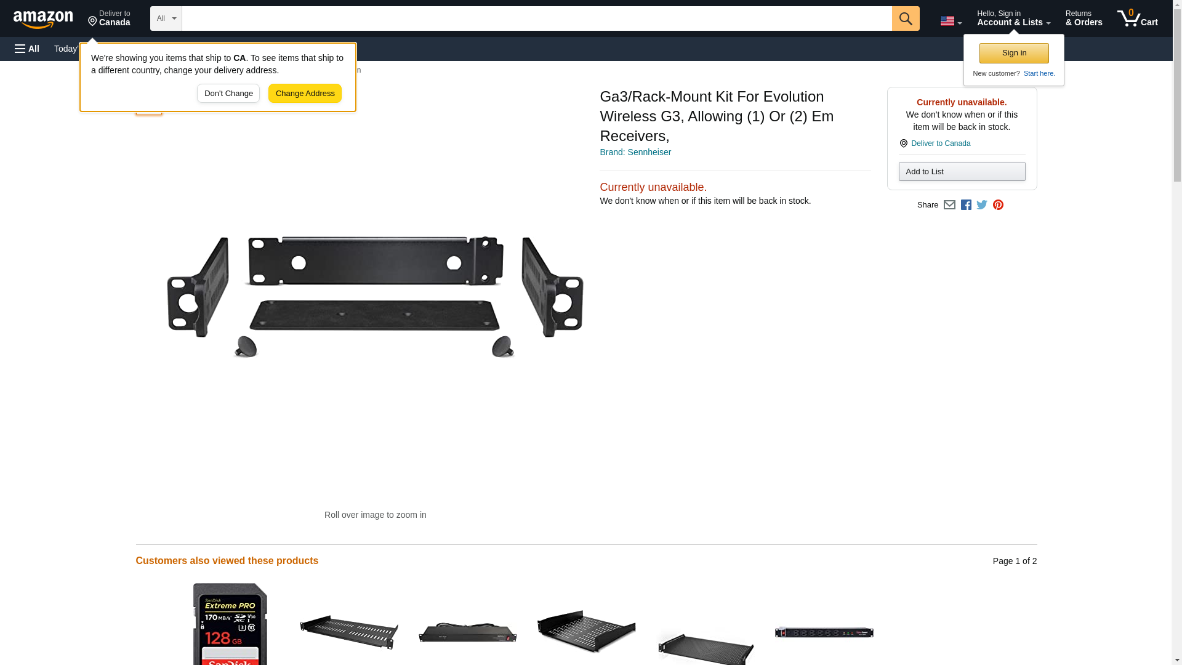Share the product via email icon
The width and height of the screenshot is (1182, 665).
[x=949, y=205]
